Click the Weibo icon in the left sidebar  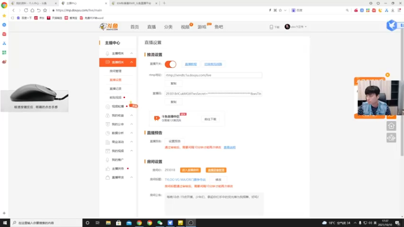click(x=4, y=62)
